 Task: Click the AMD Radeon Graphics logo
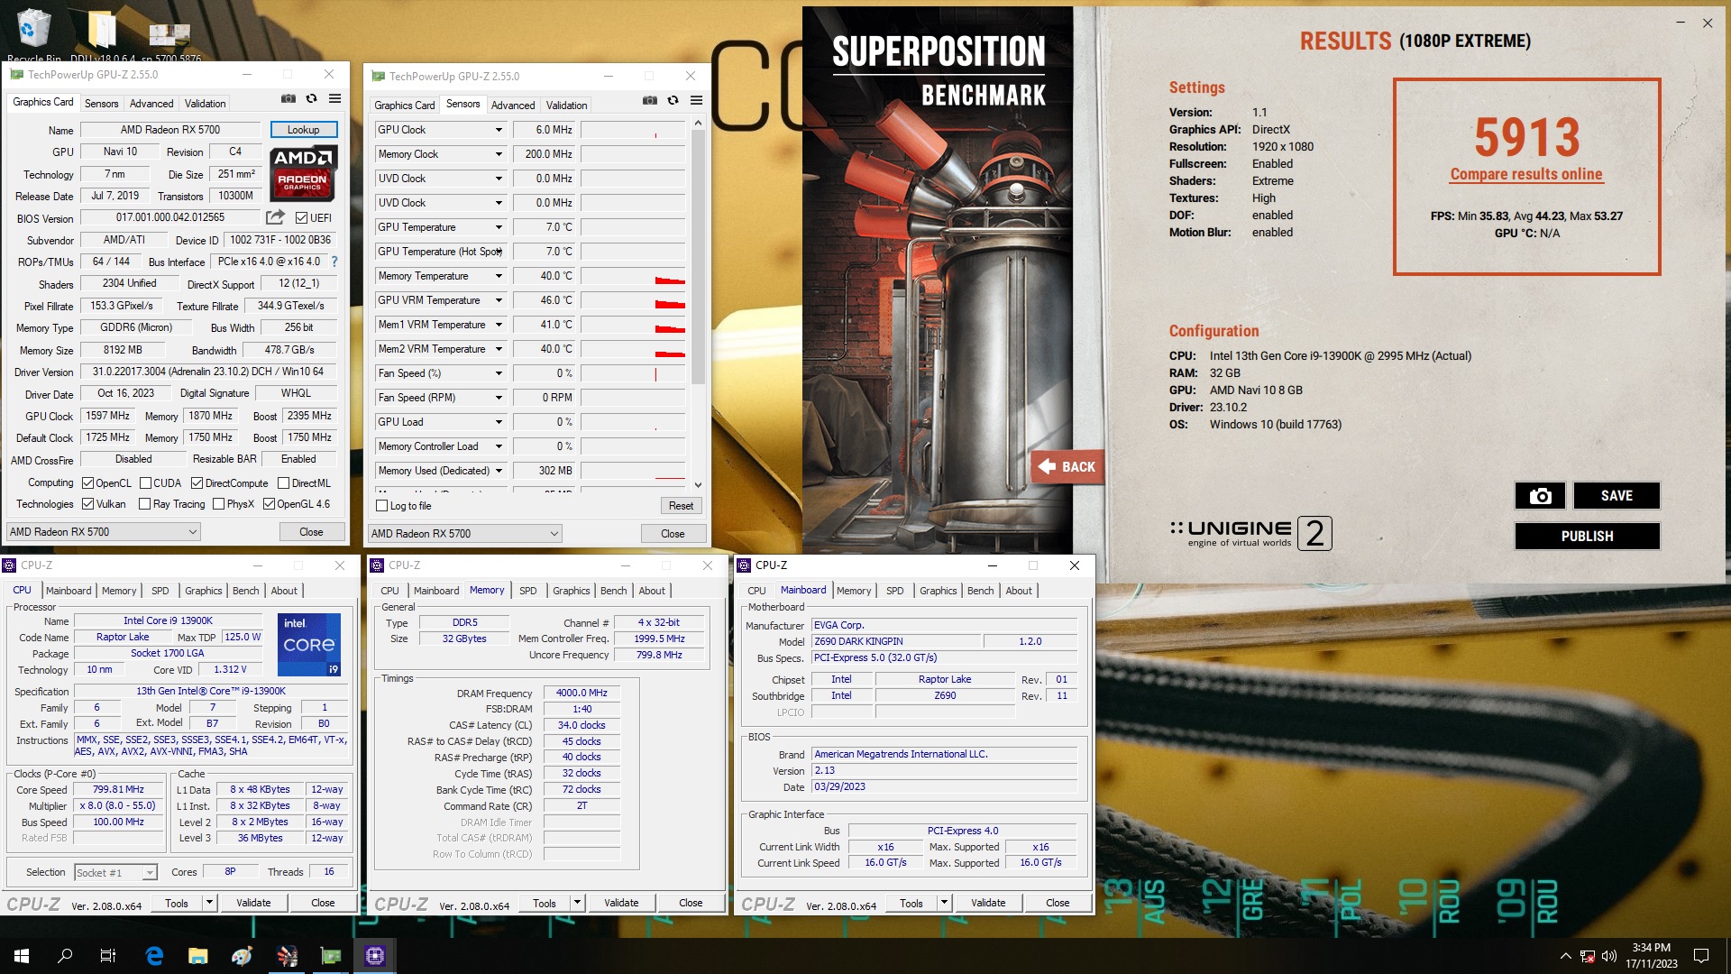304,173
